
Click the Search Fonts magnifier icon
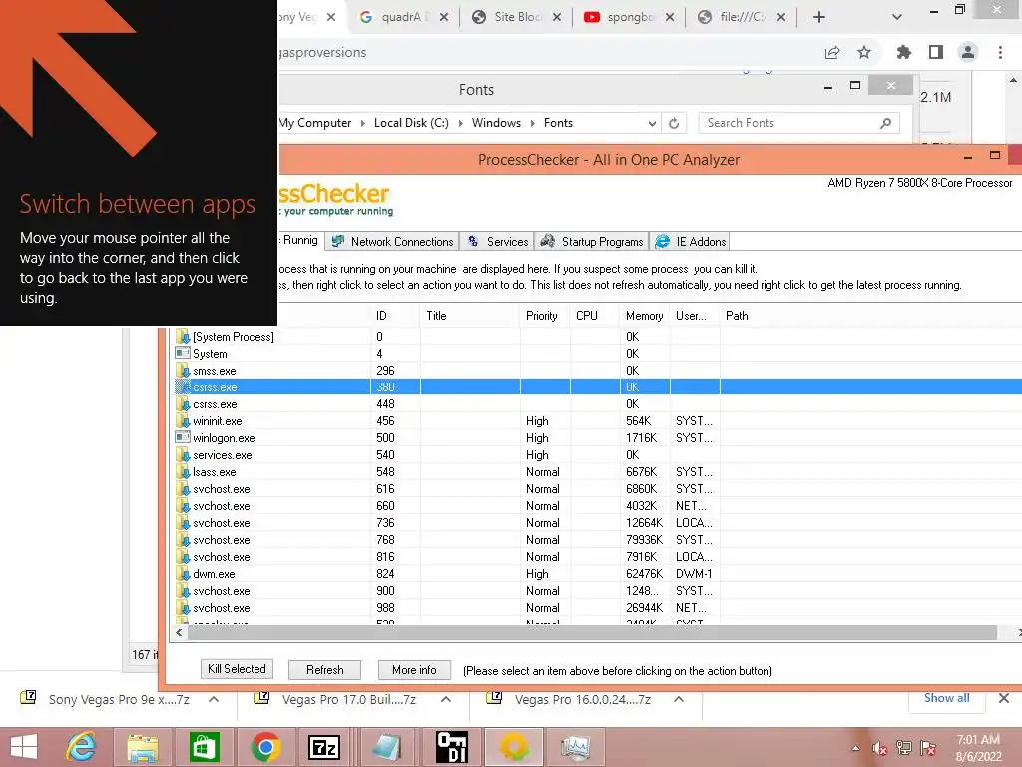[886, 123]
